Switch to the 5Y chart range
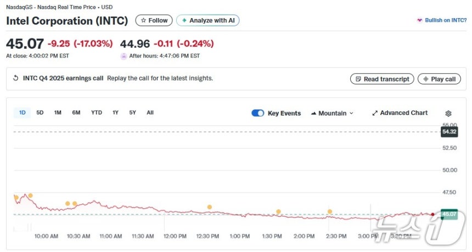The width and height of the screenshot is (472, 252). (x=132, y=113)
